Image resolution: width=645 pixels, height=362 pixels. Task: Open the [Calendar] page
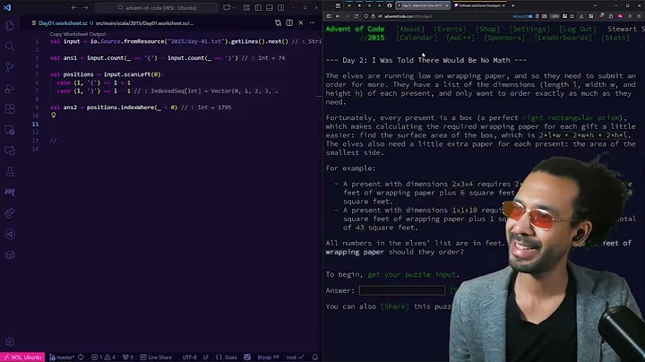(x=417, y=38)
